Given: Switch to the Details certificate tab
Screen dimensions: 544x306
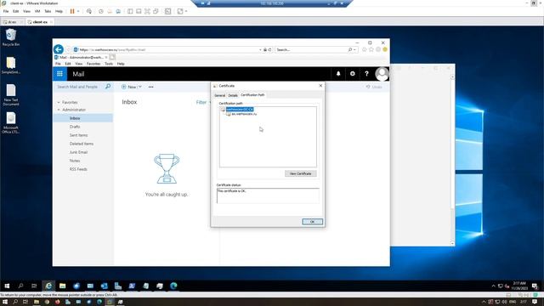Looking at the screenshot, I should (x=233, y=95).
